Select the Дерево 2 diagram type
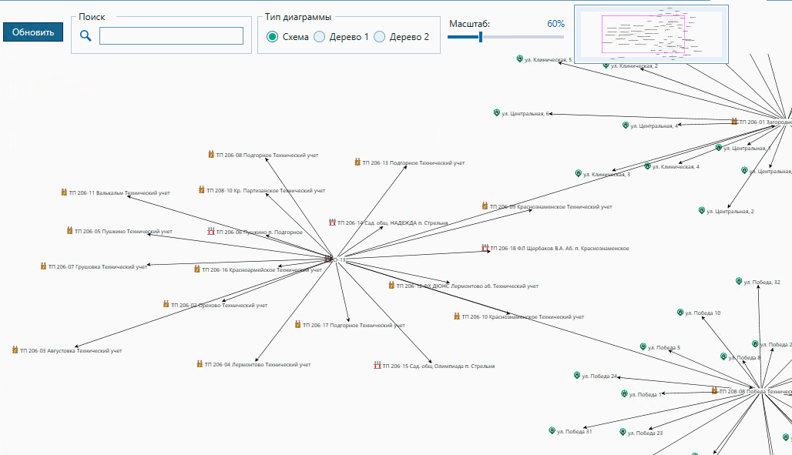The height and width of the screenshot is (455, 792). pos(380,36)
